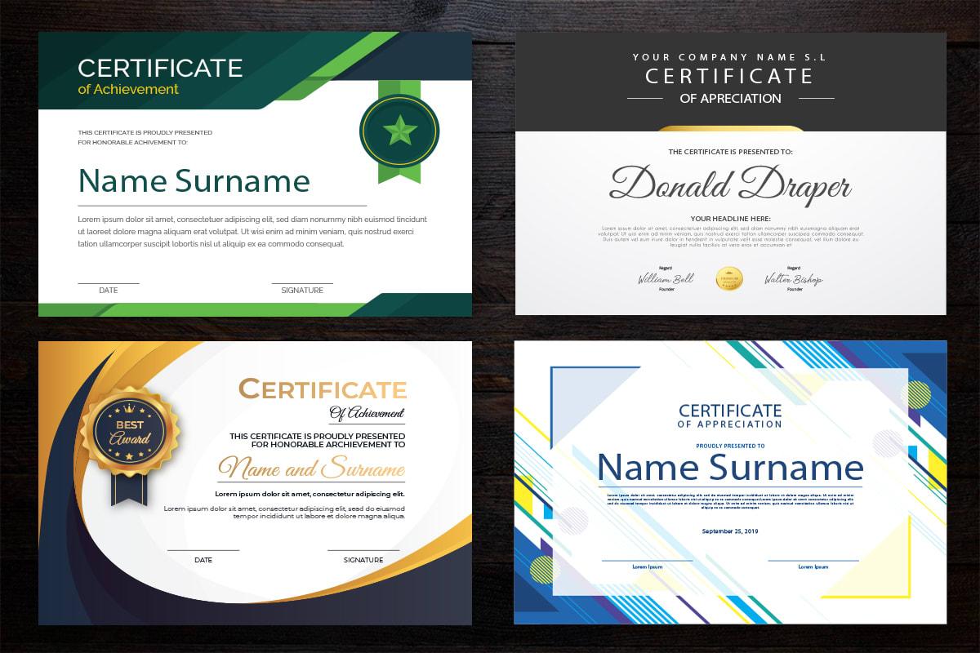Click the green ribbon tails below the star medal
The width and height of the screenshot is (980, 653).
(x=399, y=171)
